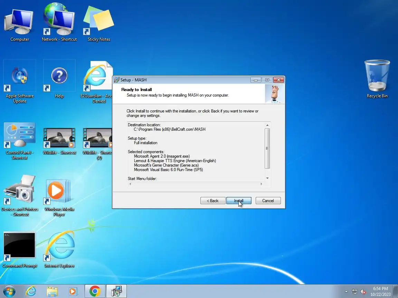This screenshot has height=298, width=398.
Task: Open the network status tray icon
Action: tap(354, 292)
